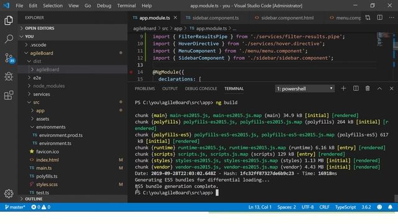Switch to Debug Console panel tab

click(x=201, y=88)
